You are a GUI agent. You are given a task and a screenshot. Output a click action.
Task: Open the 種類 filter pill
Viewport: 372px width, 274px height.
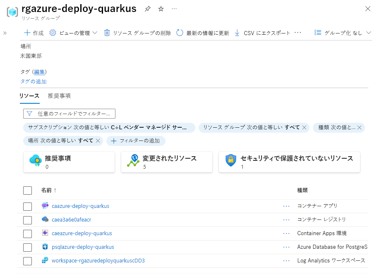click(x=337, y=128)
